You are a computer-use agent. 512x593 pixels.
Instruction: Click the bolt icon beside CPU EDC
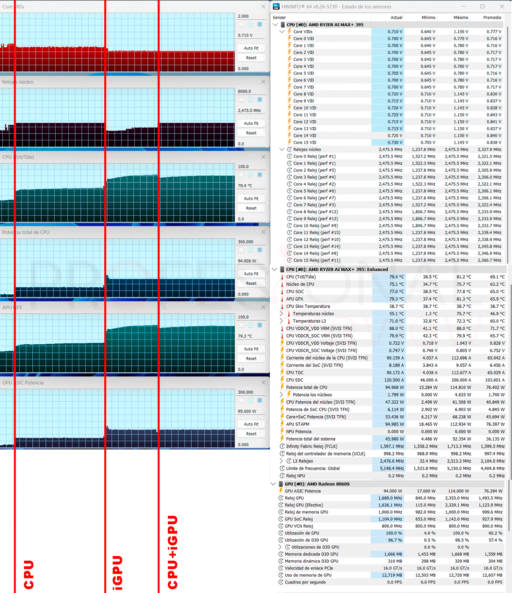282,380
